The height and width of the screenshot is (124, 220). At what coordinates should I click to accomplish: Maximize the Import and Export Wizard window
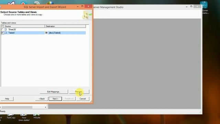[82, 7]
